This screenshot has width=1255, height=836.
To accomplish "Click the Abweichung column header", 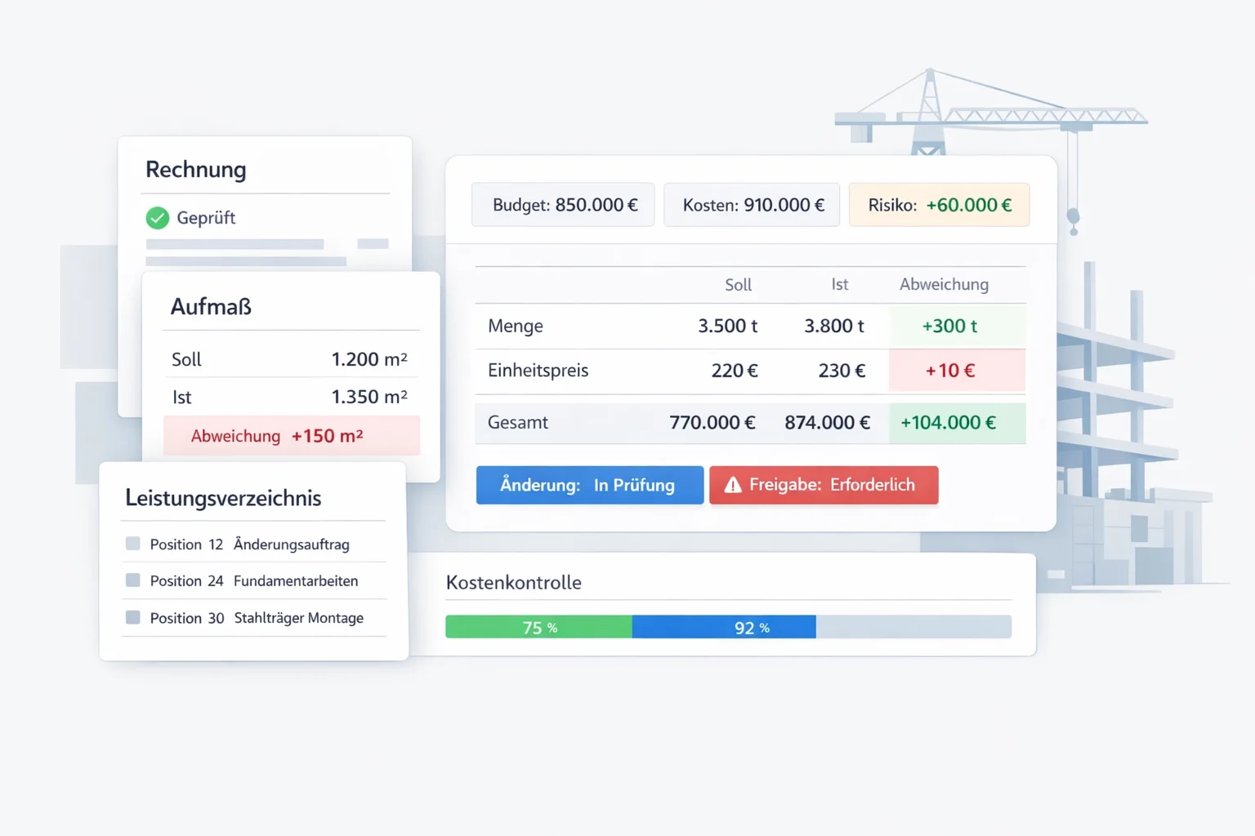I will pos(944,285).
